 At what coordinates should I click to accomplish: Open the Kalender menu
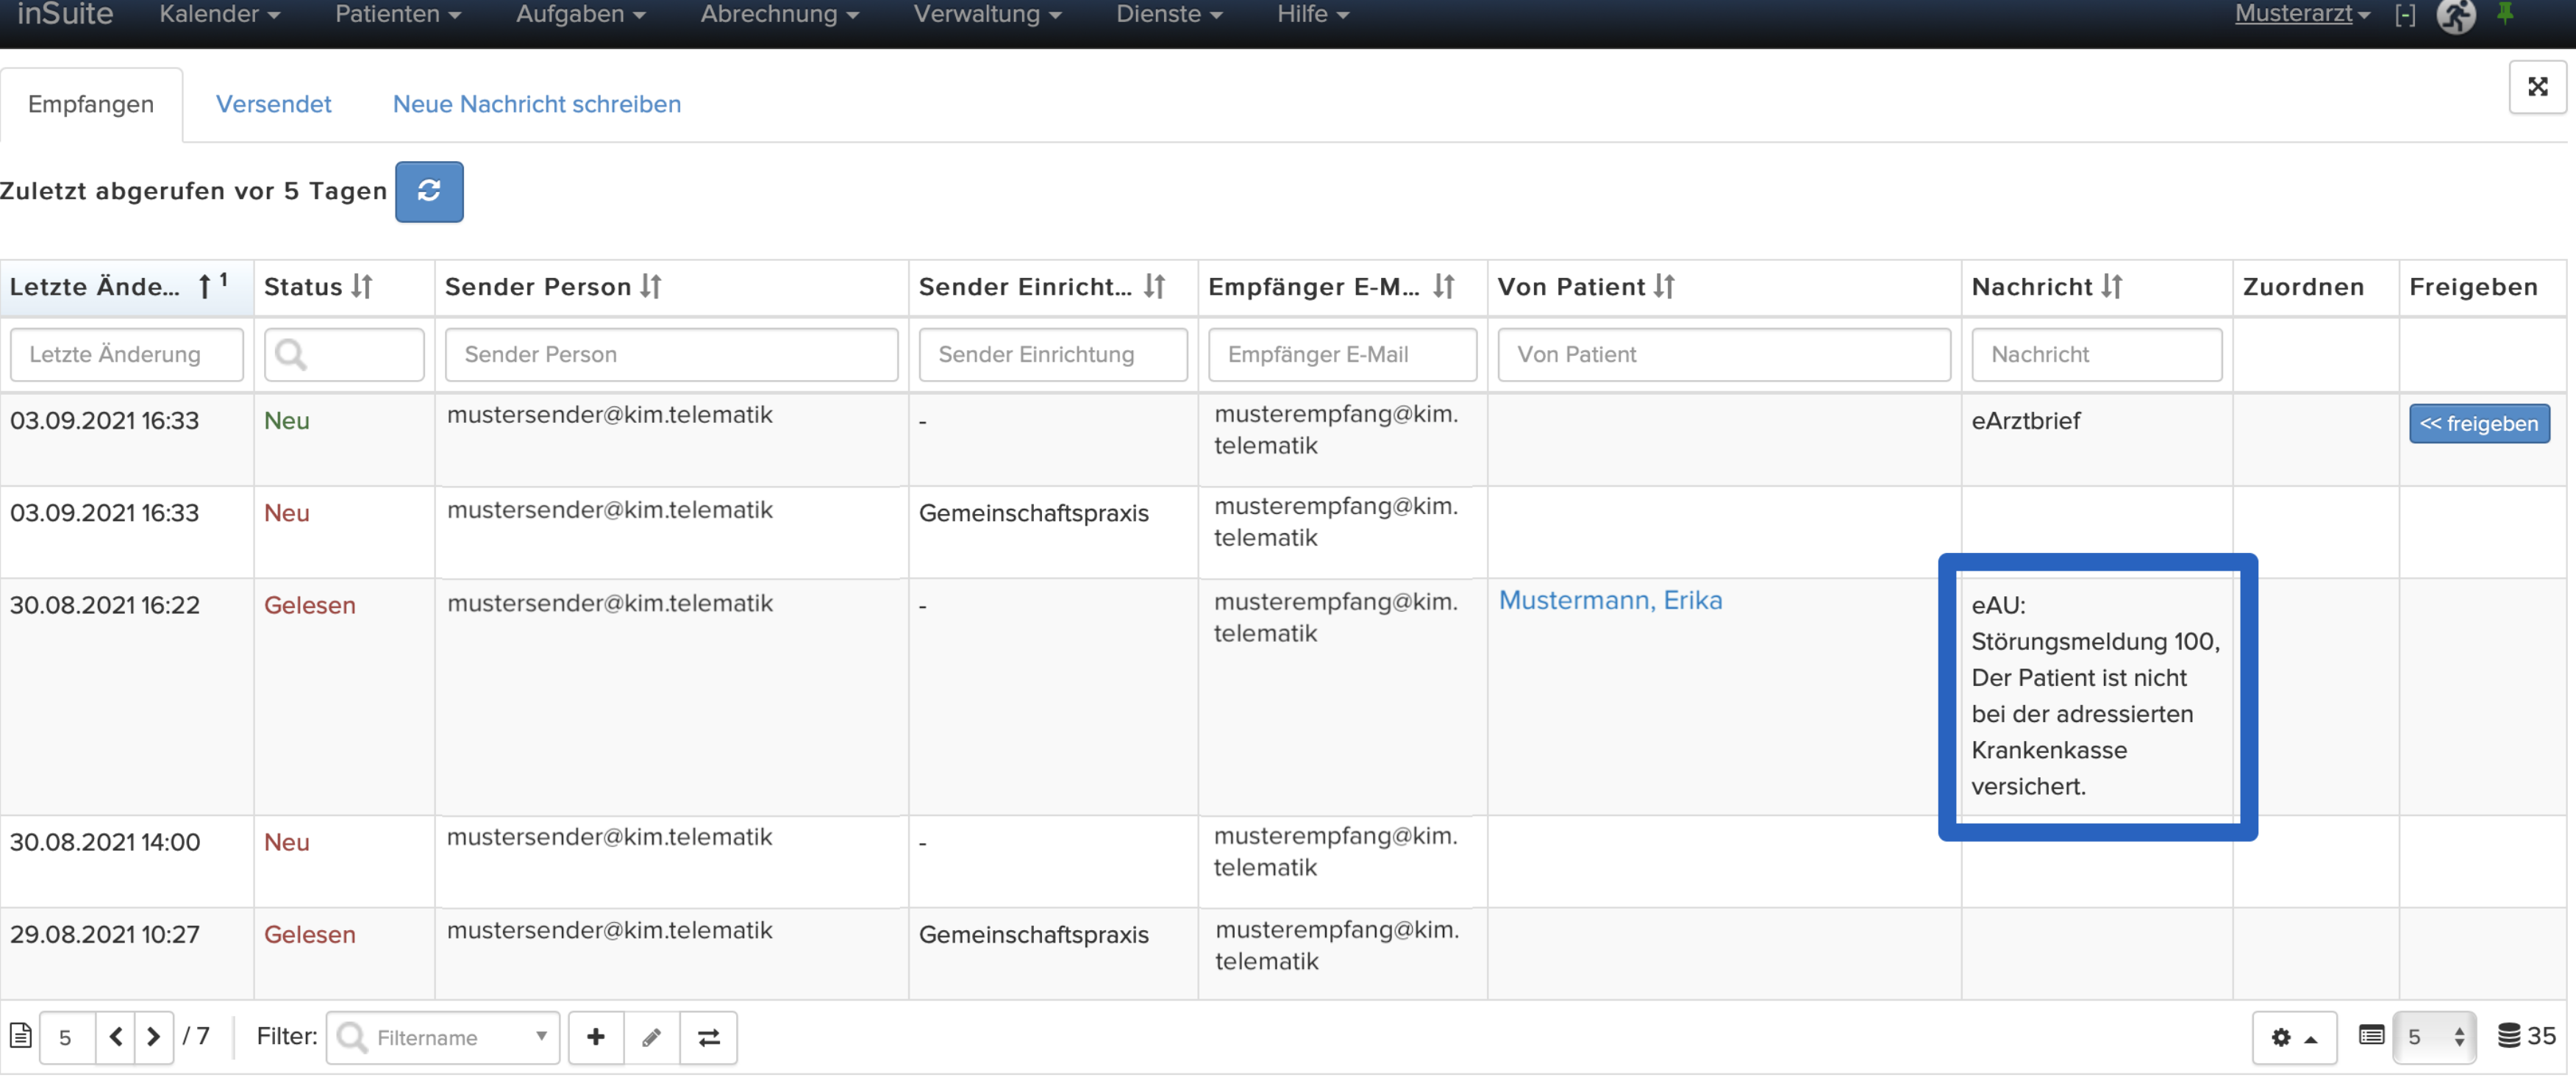coord(219,14)
